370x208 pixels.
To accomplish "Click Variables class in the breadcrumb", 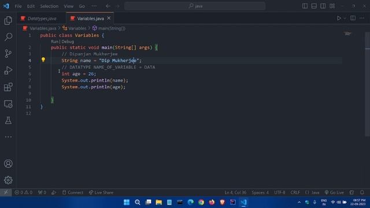I will 77,28.
